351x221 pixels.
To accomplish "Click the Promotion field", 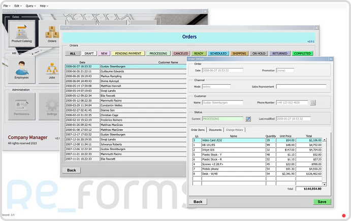I will point(285,70).
